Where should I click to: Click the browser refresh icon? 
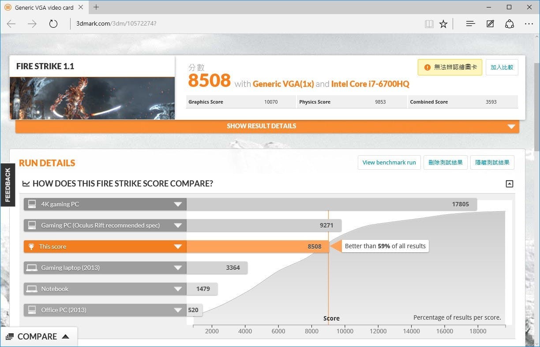(53, 24)
